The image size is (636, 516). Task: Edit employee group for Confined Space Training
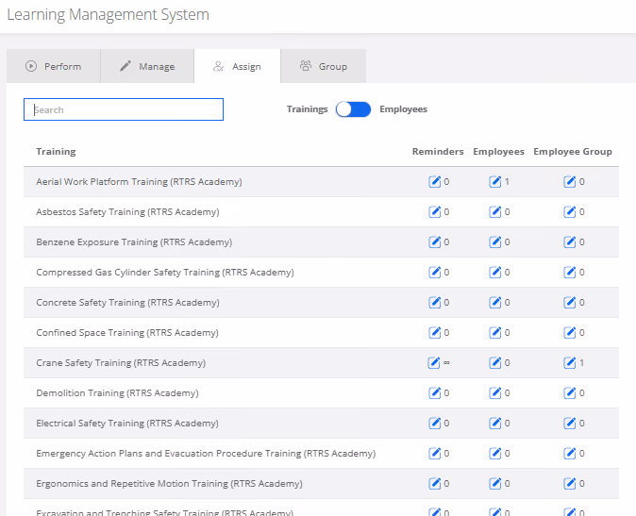point(570,332)
